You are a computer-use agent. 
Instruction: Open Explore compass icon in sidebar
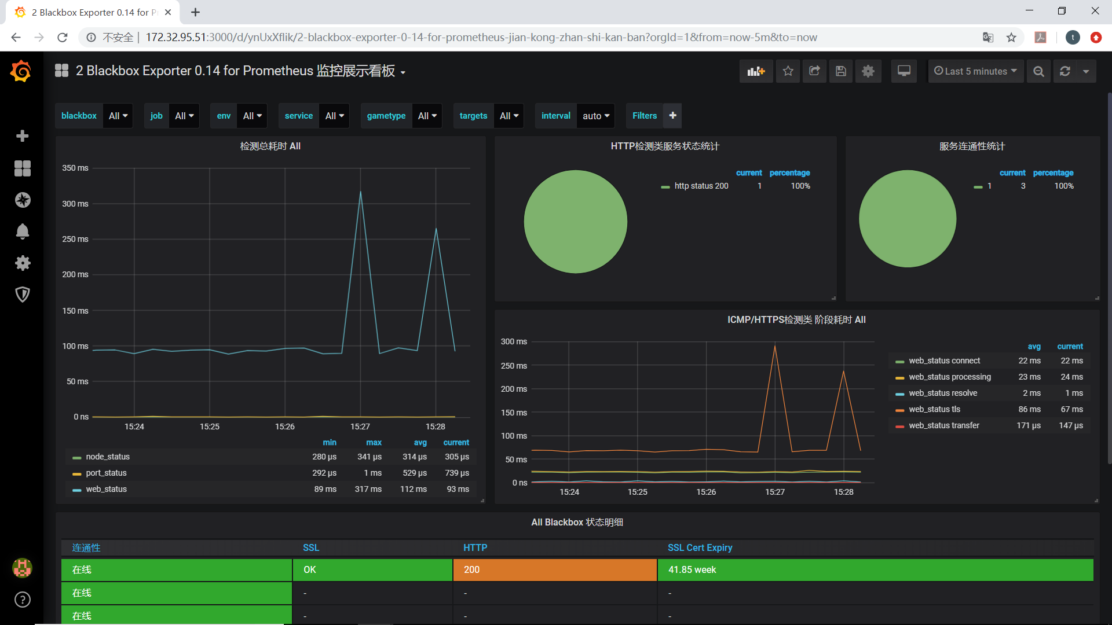(x=22, y=200)
